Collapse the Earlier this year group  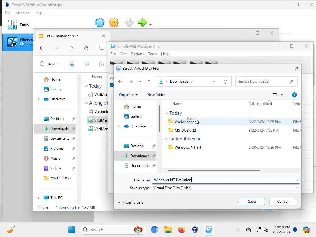[166, 139]
